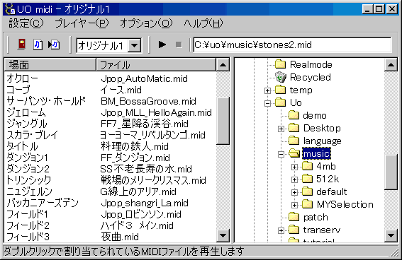Click the single music note file icon

(38, 45)
